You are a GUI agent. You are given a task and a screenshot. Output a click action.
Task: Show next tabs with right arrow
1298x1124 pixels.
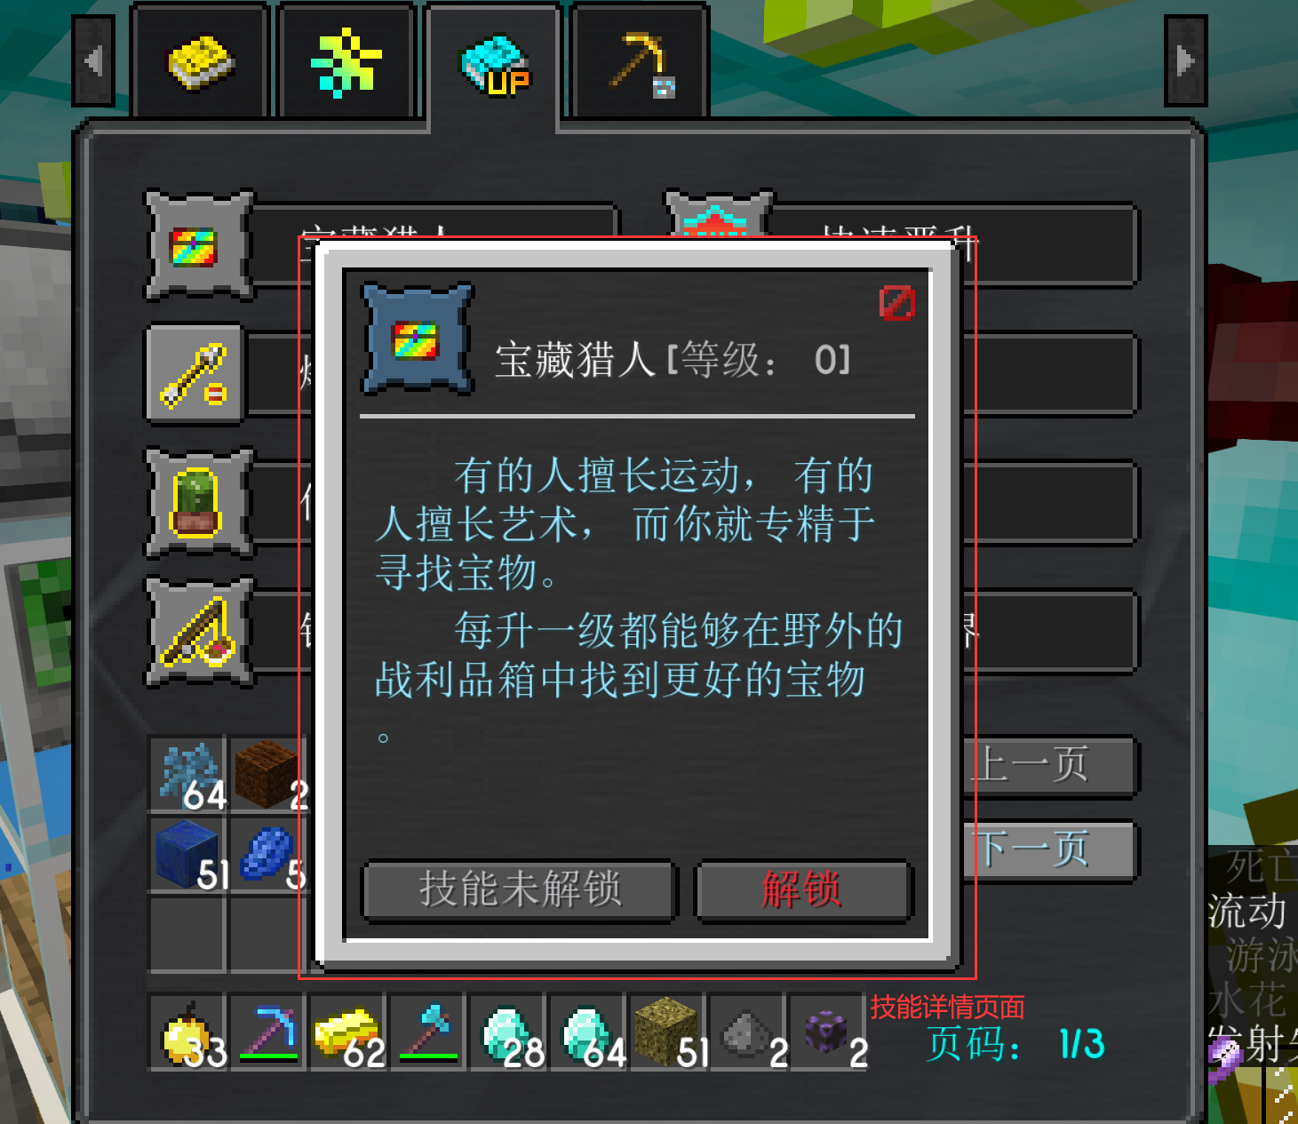coord(1185,61)
